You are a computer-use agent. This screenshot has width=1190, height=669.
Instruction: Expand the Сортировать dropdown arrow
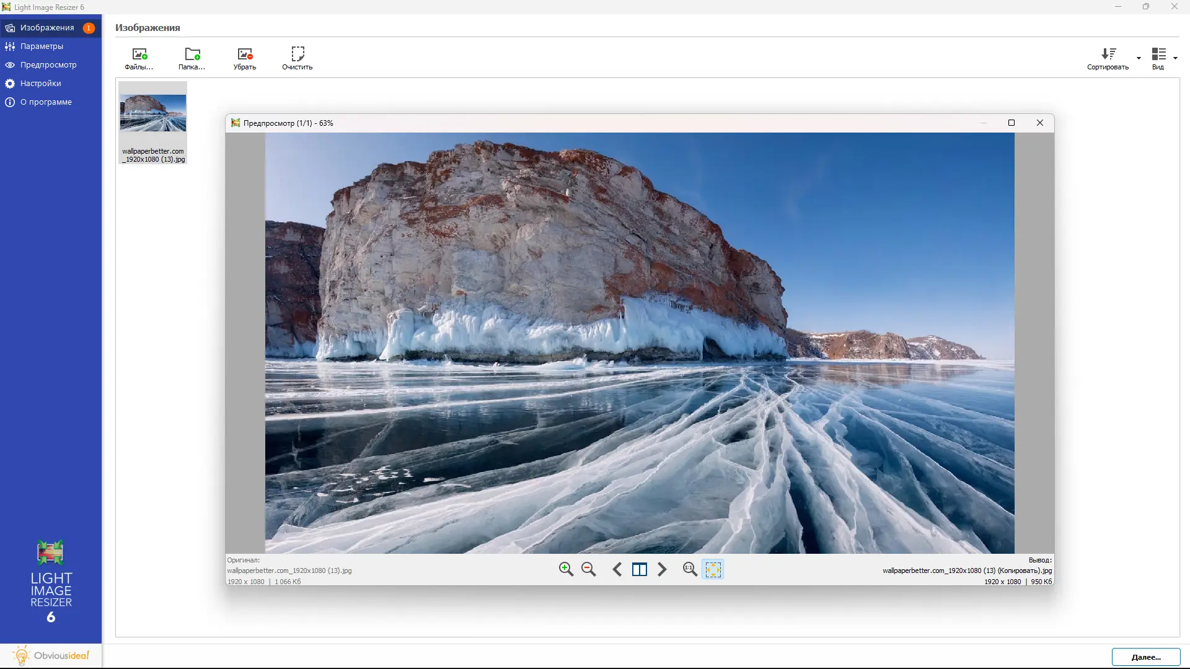tap(1139, 58)
